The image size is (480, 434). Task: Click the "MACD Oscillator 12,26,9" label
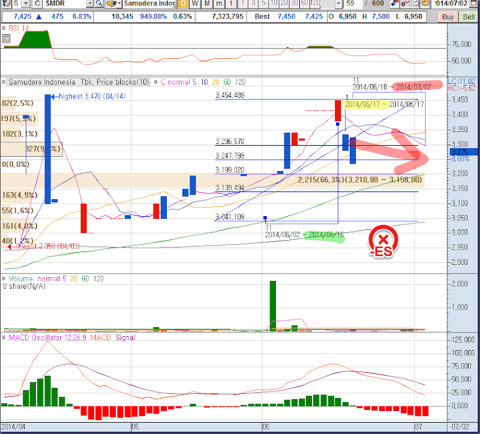47,337
